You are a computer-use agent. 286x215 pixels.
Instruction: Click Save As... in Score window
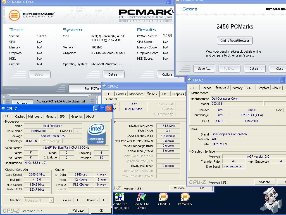(204, 69)
